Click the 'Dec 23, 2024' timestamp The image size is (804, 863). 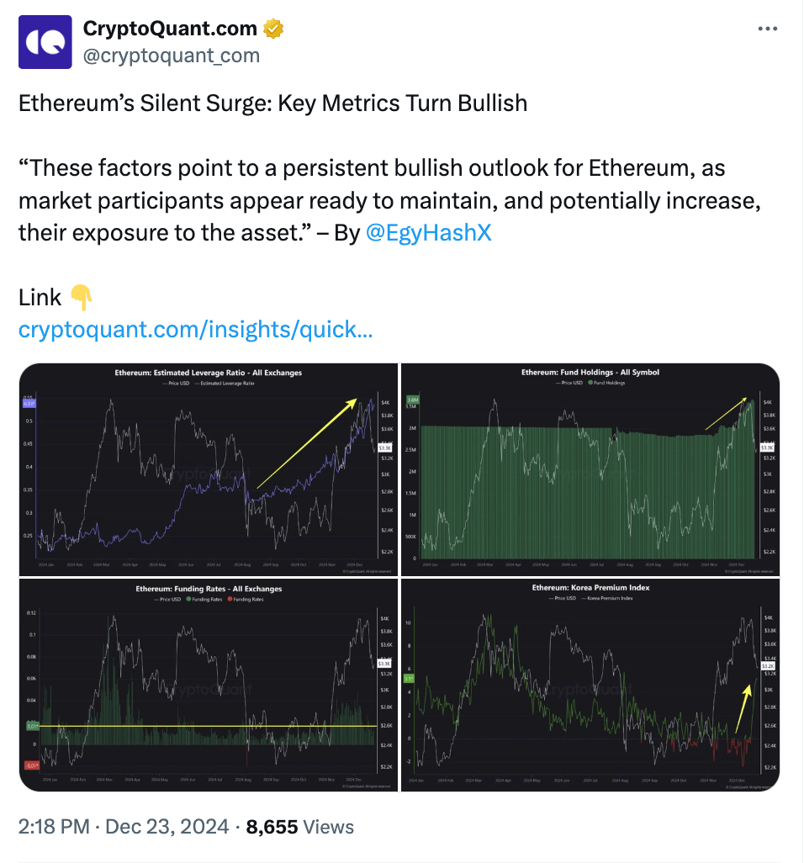pos(166,826)
